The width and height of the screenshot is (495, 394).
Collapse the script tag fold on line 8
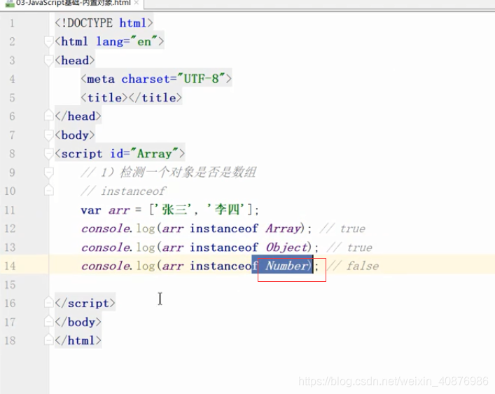[48, 154]
